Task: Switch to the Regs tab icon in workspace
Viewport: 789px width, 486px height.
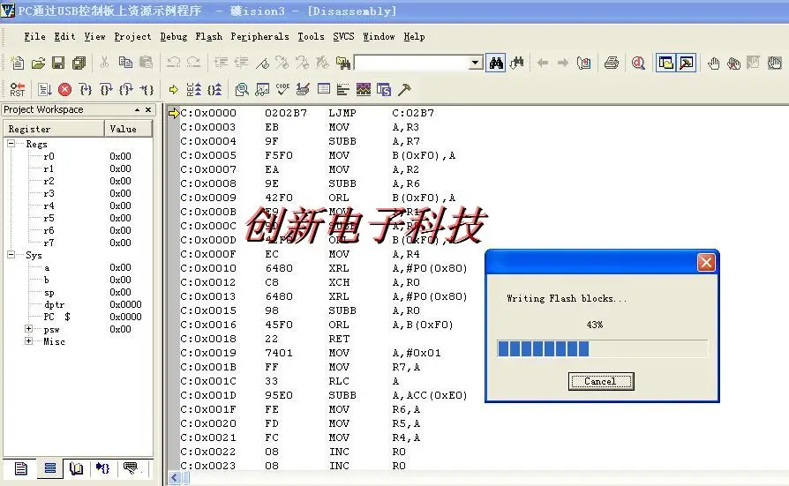Action: [x=49, y=469]
